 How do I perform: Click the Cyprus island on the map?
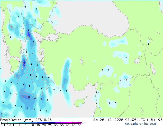tap(80, 102)
